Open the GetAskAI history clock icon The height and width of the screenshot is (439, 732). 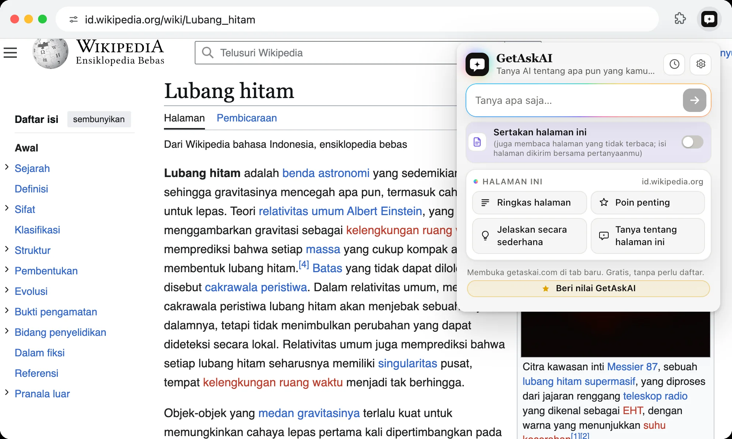point(674,64)
